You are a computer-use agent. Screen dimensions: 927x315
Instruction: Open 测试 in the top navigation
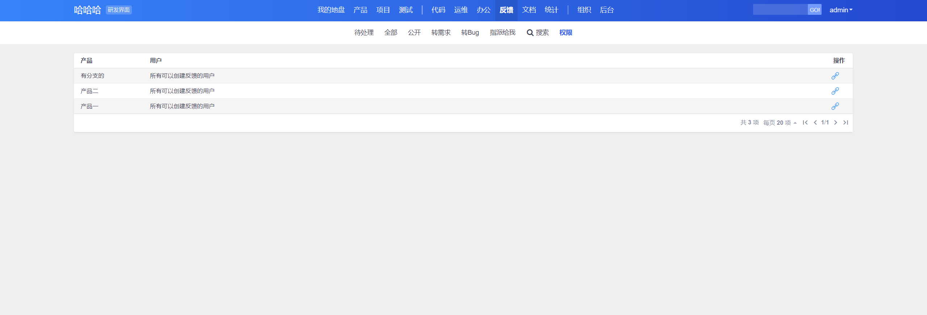(406, 10)
